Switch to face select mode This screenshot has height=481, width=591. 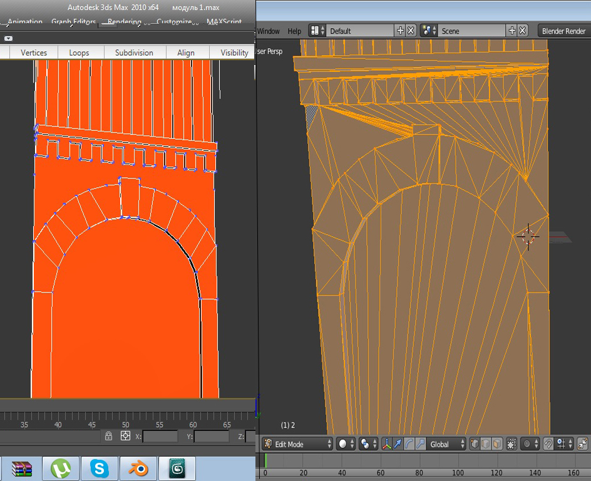[497, 444]
